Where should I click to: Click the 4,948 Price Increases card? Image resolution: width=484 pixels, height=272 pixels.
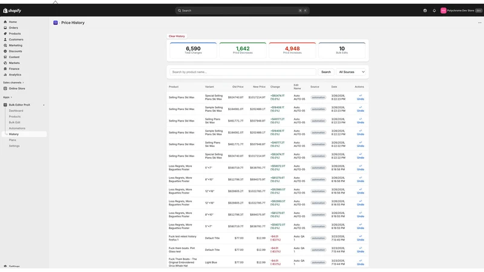point(292,50)
